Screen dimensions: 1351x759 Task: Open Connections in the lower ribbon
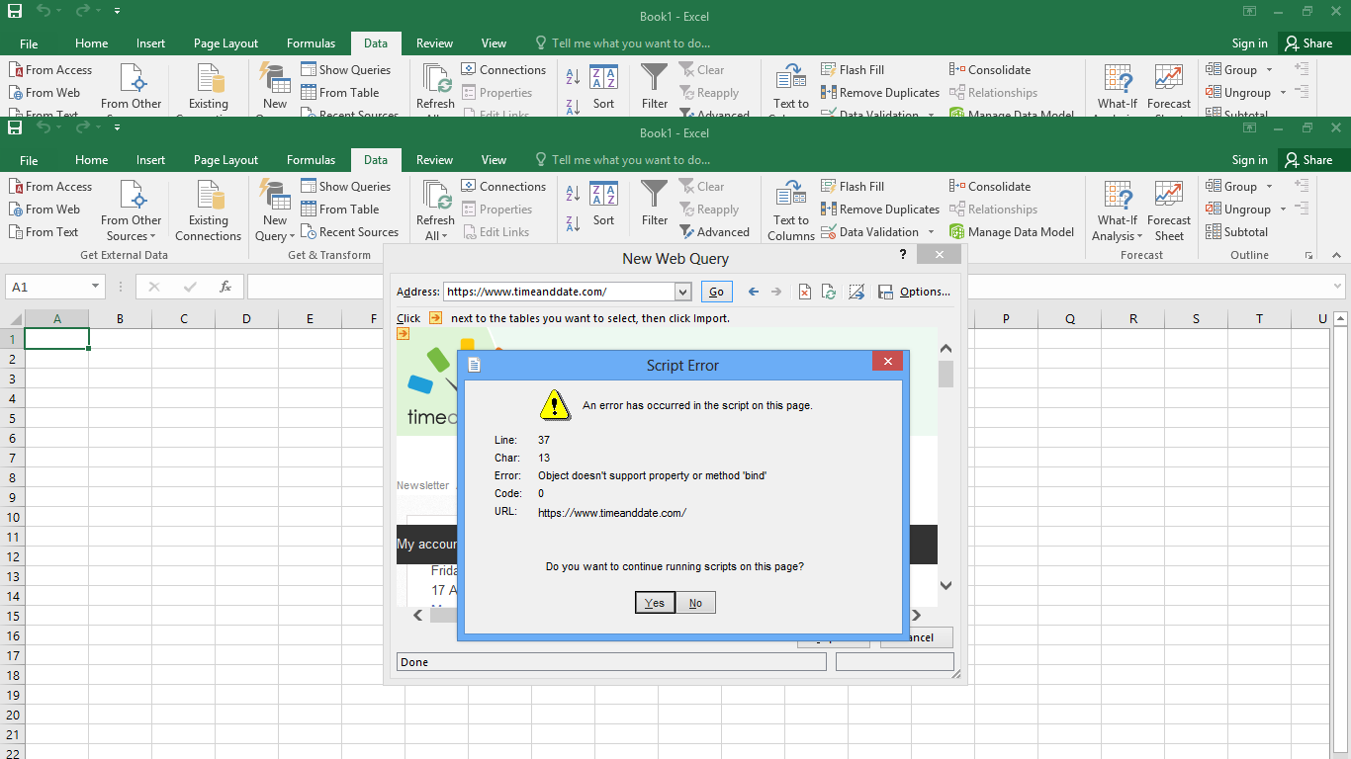[x=503, y=187]
